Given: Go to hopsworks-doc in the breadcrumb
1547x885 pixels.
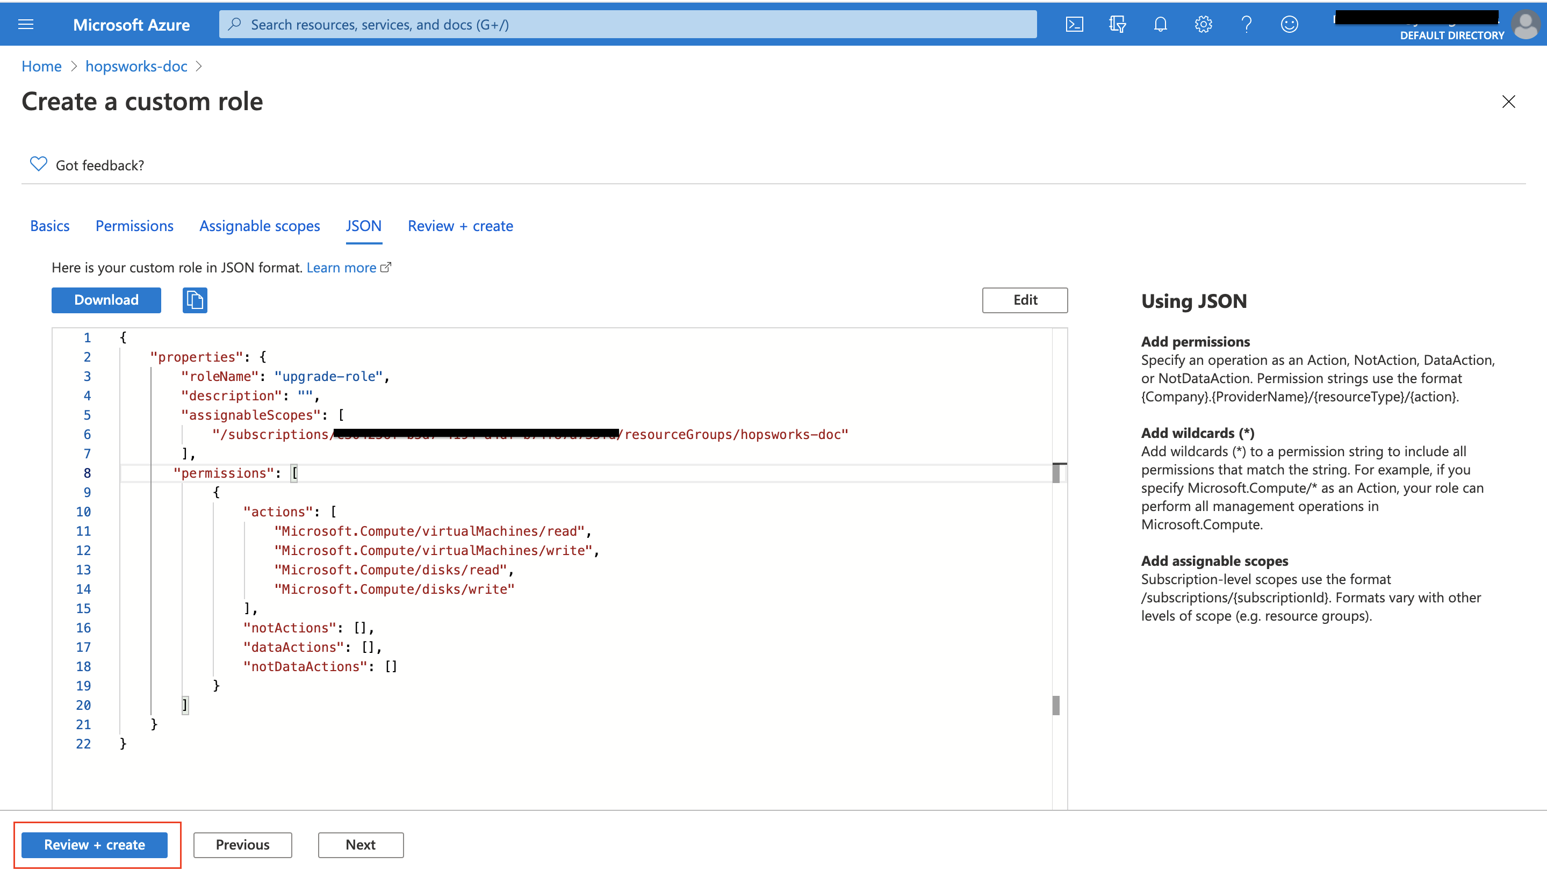Looking at the screenshot, I should (136, 66).
